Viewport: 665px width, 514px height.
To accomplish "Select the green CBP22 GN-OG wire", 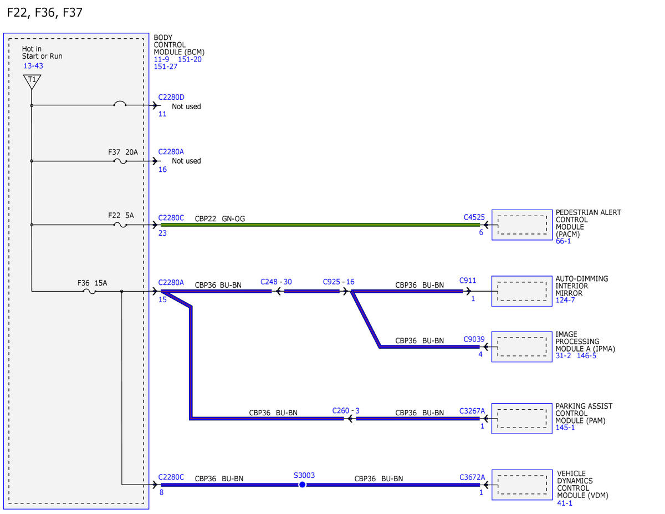I will pos(320,225).
